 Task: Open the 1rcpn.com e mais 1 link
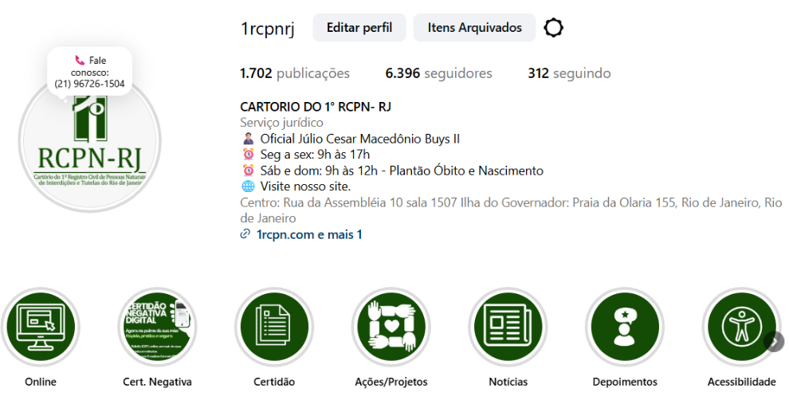(309, 234)
